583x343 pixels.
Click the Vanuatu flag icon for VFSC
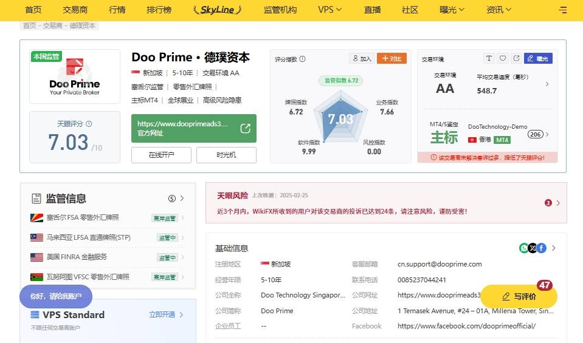pos(37,277)
